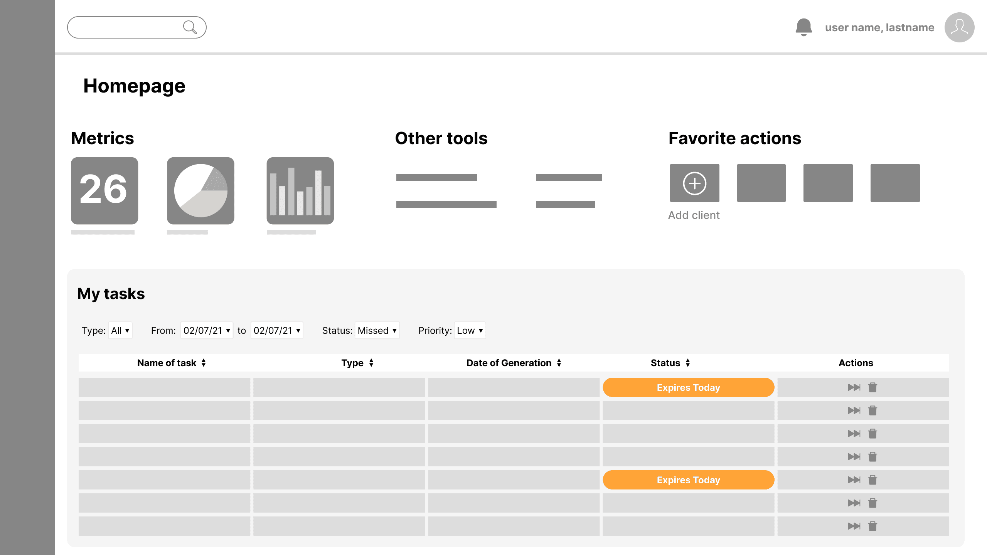Open the bar chart metric tile
The width and height of the screenshot is (987, 555).
[300, 191]
